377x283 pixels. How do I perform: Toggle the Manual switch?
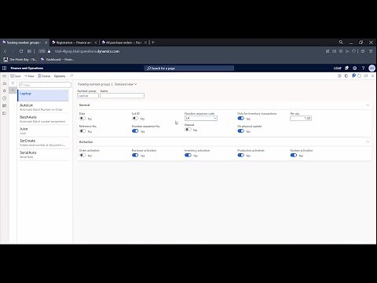pos(188,130)
